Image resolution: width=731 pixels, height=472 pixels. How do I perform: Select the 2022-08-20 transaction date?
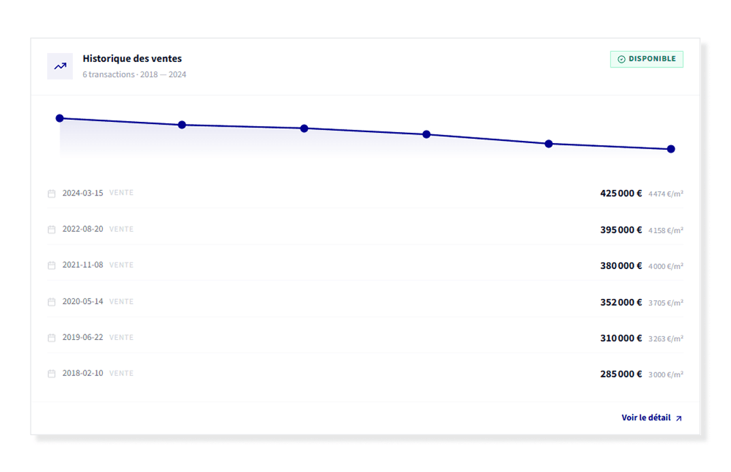[x=83, y=230]
